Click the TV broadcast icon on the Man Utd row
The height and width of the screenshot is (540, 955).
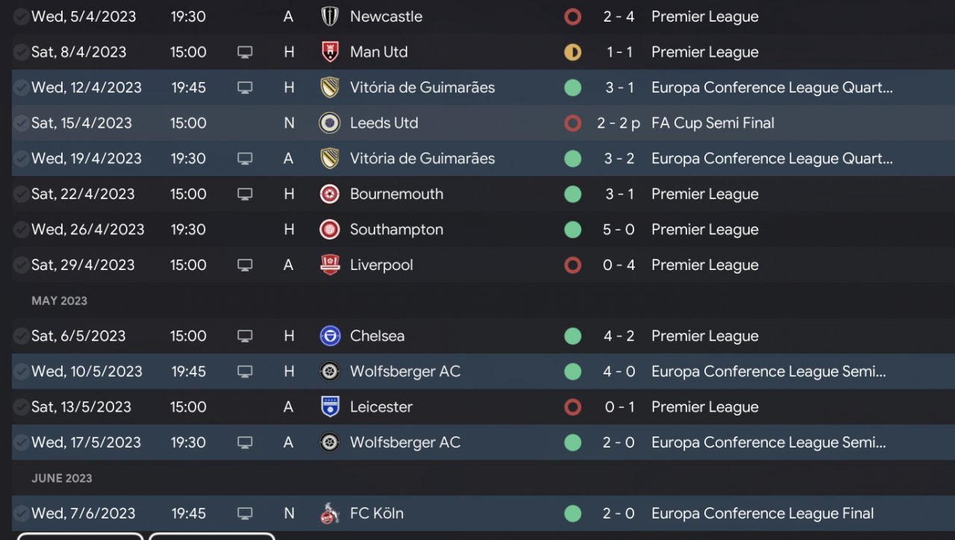click(x=245, y=52)
